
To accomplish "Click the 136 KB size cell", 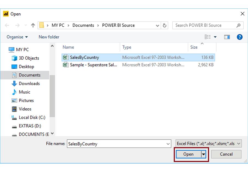I will (x=207, y=57).
